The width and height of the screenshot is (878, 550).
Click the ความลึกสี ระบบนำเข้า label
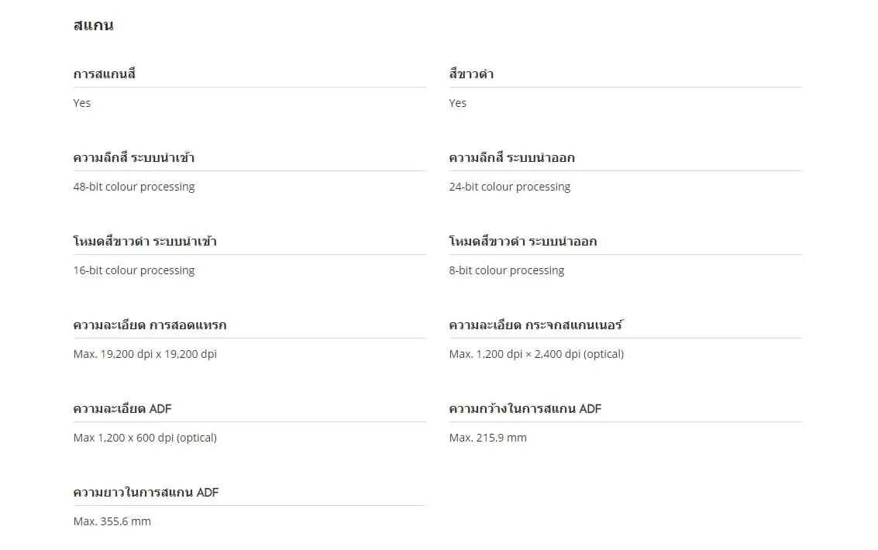134,158
